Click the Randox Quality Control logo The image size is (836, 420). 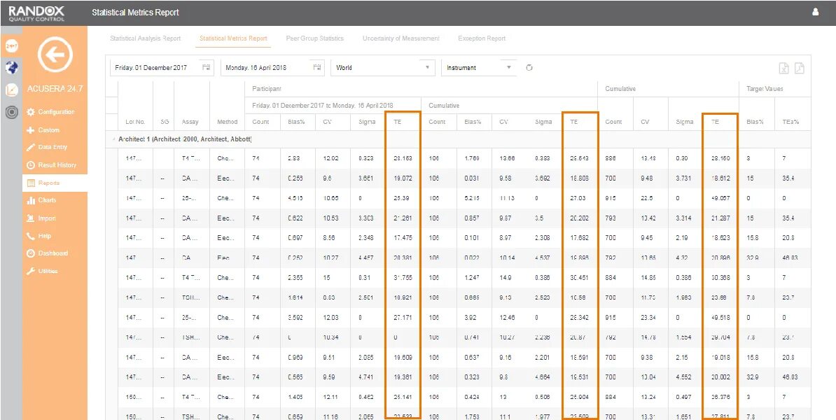[37, 13]
